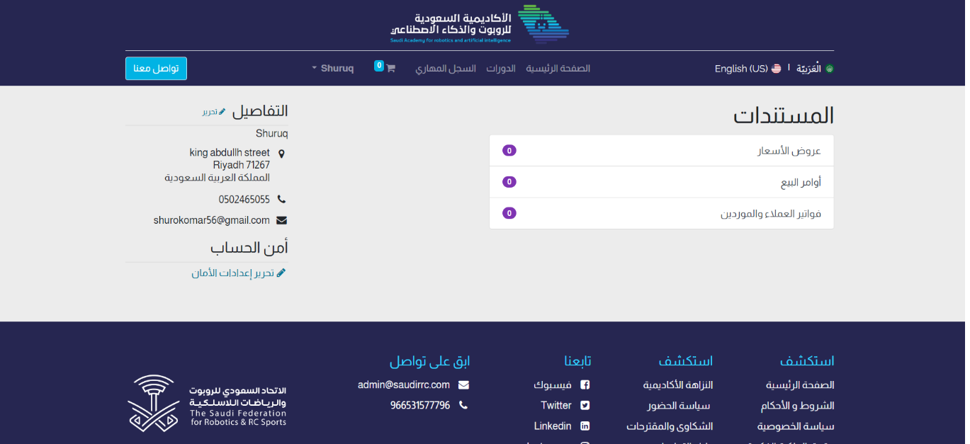This screenshot has height=444, width=970.
Task: Open السجل المهاري menu item
Action: click(x=446, y=69)
